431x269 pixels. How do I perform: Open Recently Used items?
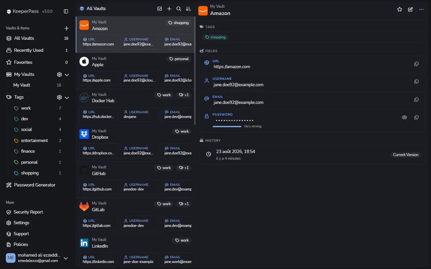(x=38, y=50)
